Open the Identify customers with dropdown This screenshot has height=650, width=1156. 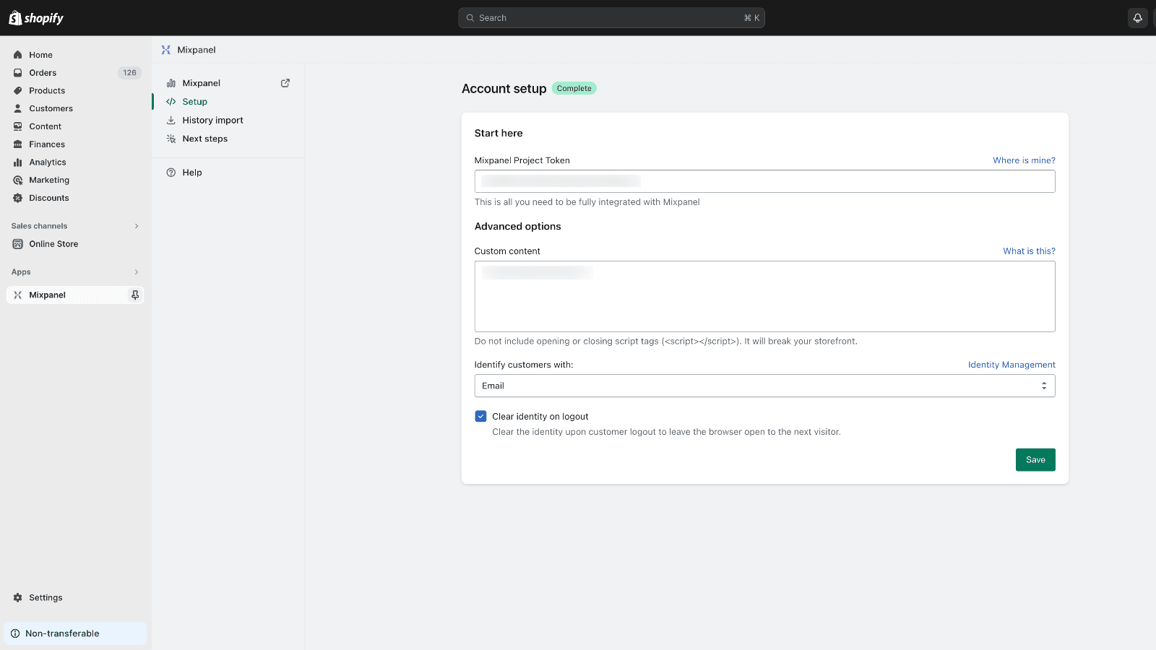coord(764,386)
